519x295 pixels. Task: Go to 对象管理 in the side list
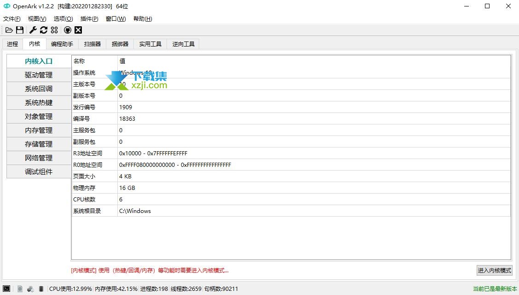click(39, 117)
